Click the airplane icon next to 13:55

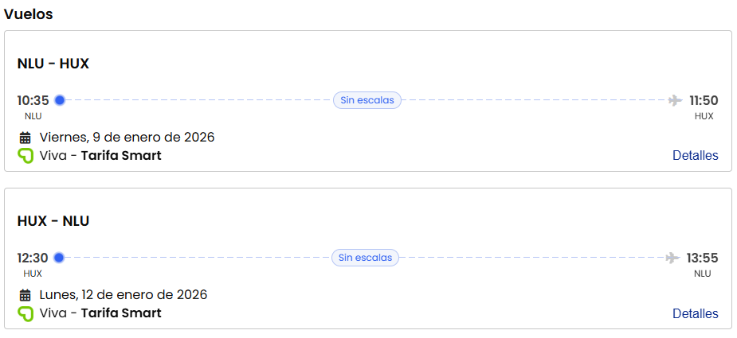(673, 258)
